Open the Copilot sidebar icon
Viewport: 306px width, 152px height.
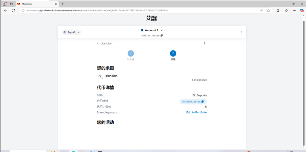click(x=302, y=10)
